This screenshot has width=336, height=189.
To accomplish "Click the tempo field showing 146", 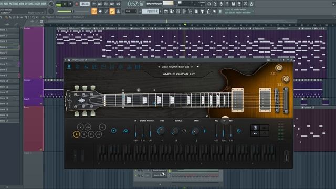I will [85, 4].
